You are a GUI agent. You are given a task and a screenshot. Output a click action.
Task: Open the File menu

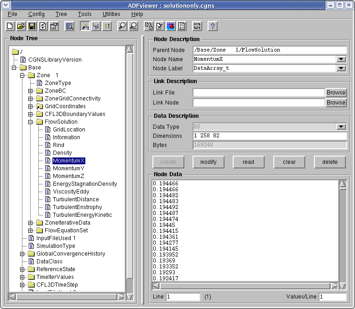coord(12,14)
